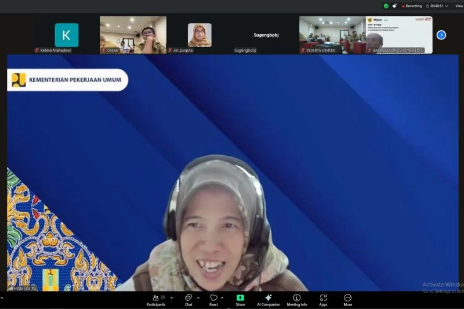Select the Ari_puspita participant thumbnail

(200, 35)
